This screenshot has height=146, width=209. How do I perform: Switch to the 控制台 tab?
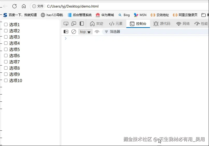(138, 24)
